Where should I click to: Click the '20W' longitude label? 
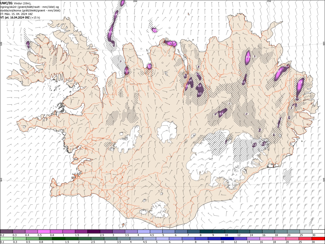click(x=135, y=1)
